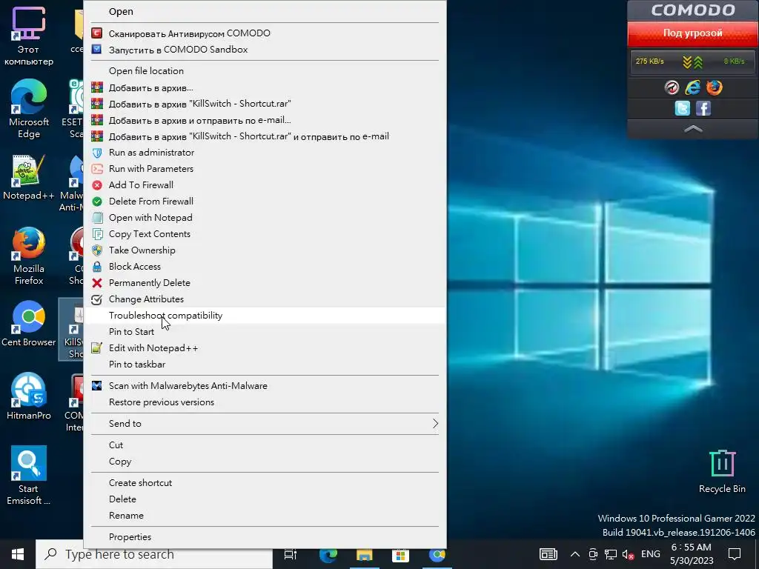
Task: Choose add to KillSwitch - Shortcut.rar и отправить по e-mail
Action: point(265,136)
